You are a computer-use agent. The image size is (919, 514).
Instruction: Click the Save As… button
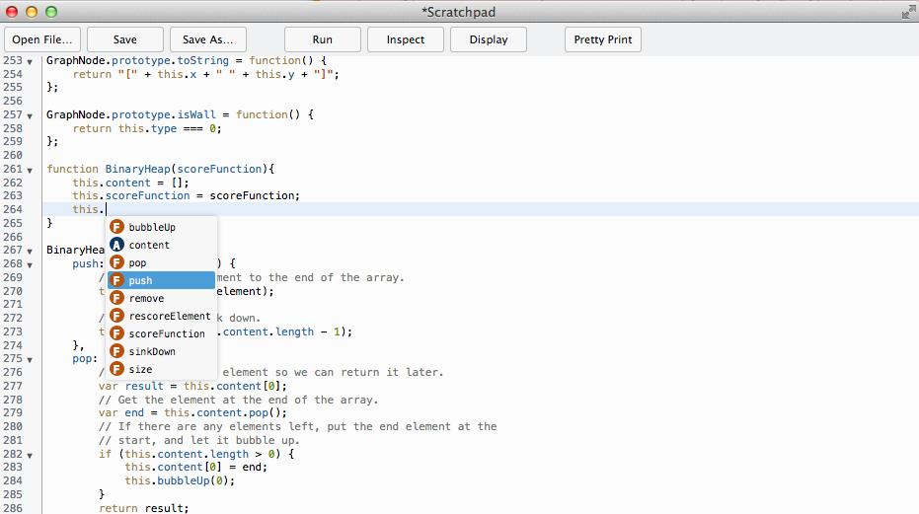point(208,39)
